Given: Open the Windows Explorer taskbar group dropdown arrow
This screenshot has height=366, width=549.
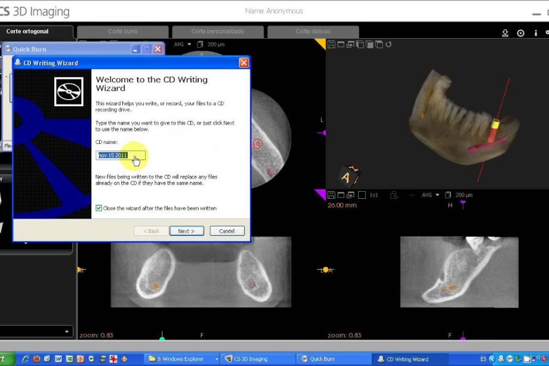Looking at the screenshot, I should [217, 359].
